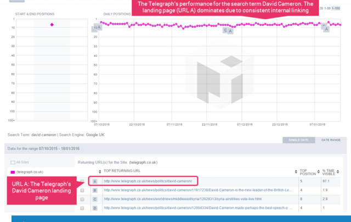351x222 pixels.
Task: Select checkbox for URL row B
Action: pos(82,190)
